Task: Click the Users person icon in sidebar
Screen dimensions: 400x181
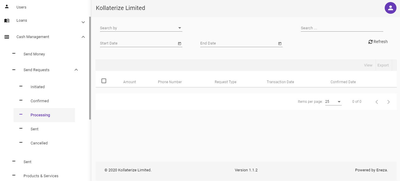Action: coord(7,6)
